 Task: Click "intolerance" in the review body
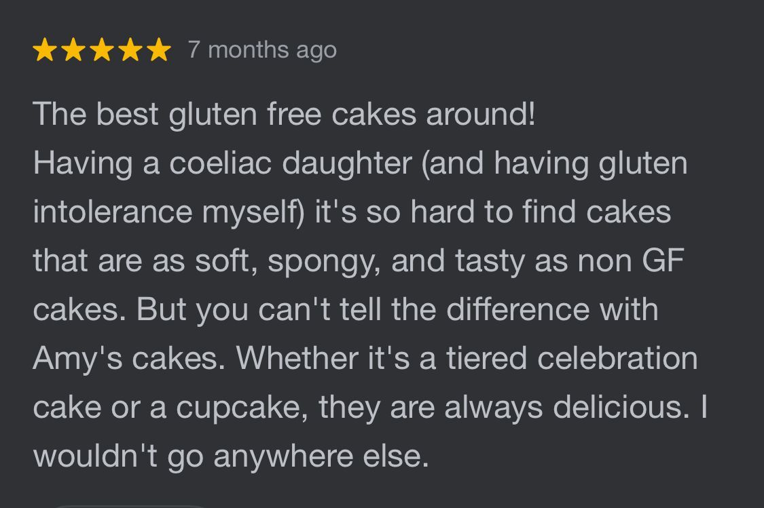point(113,212)
